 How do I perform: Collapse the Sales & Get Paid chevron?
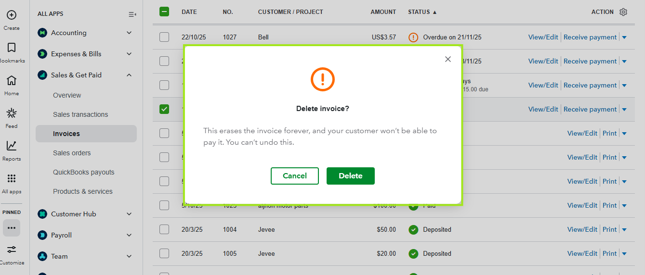tap(129, 75)
